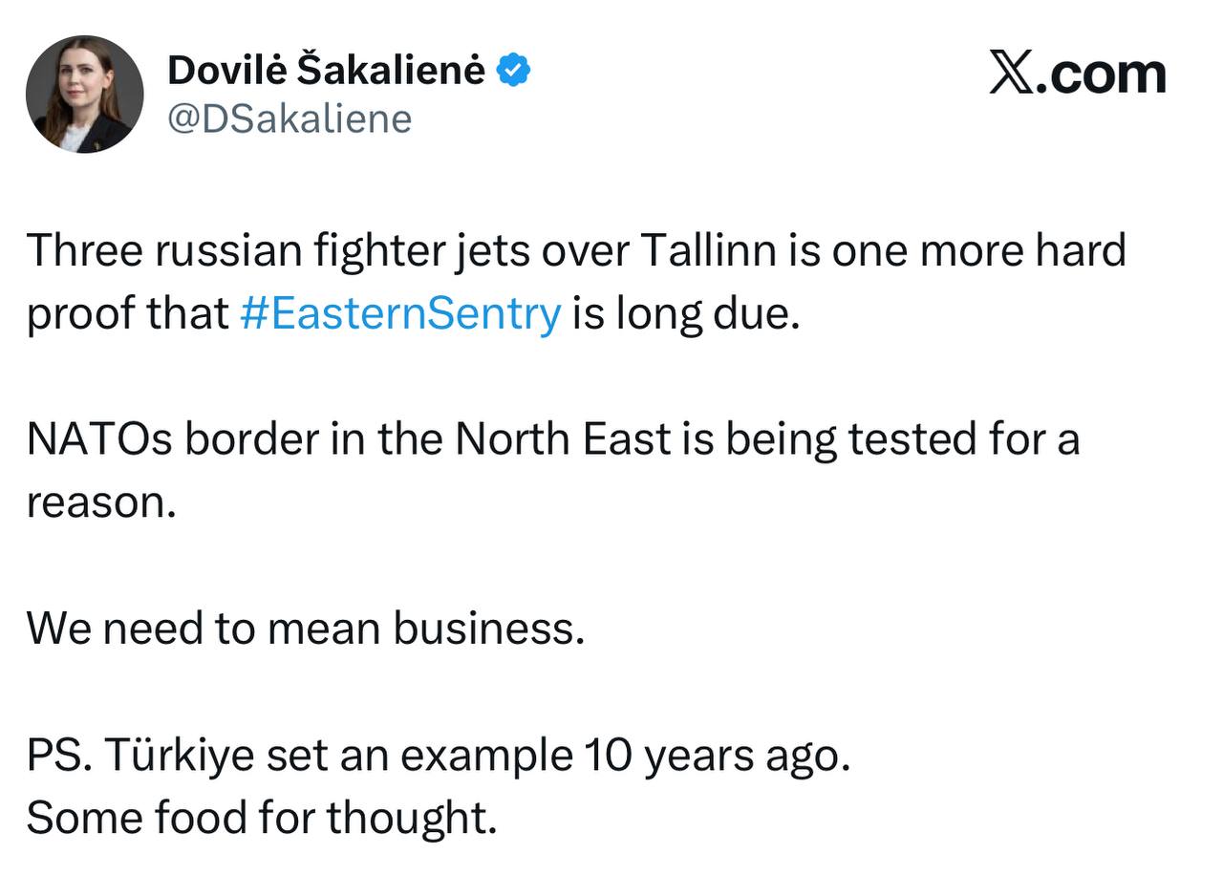
Task: Click the '.com' text beside X logo
Action: [x=1101, y=75]
